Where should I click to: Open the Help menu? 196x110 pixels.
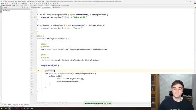[x=43, y=1]
